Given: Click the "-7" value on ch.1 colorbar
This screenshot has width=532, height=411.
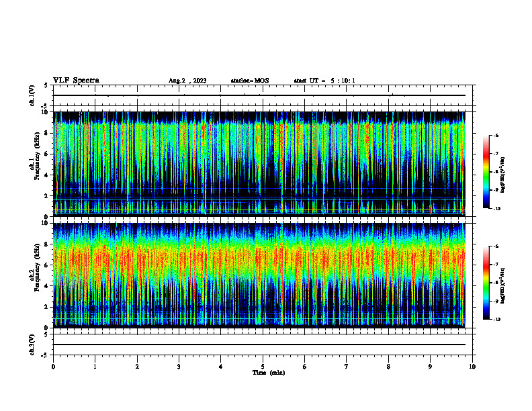Looking at the screenshot, I should (496, 154).
